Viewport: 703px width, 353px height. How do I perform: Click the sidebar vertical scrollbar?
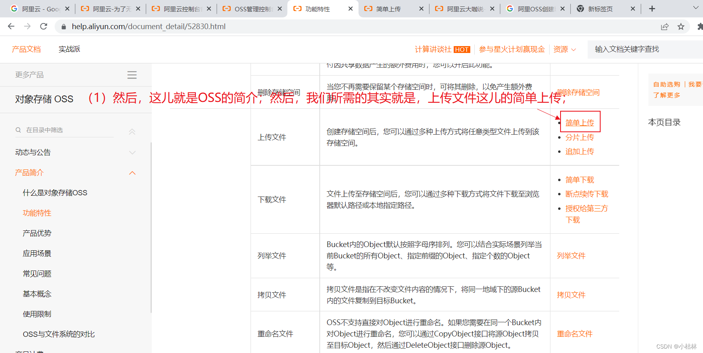tap(151, 227)
